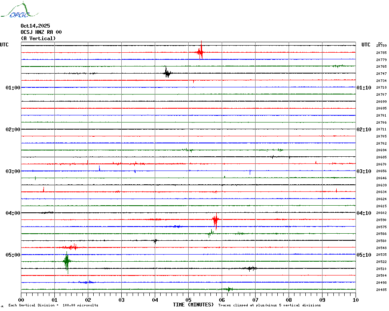Select the 05 tick label on time axis

(188, 300)
